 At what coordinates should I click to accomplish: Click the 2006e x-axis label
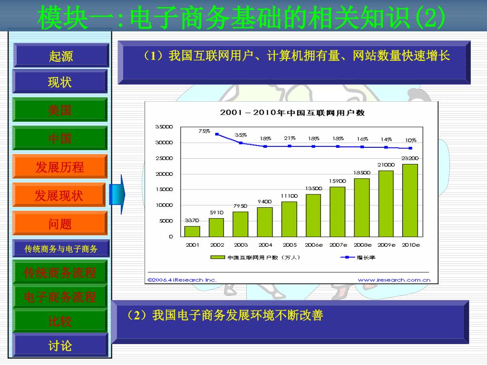(x=314, y=245)
